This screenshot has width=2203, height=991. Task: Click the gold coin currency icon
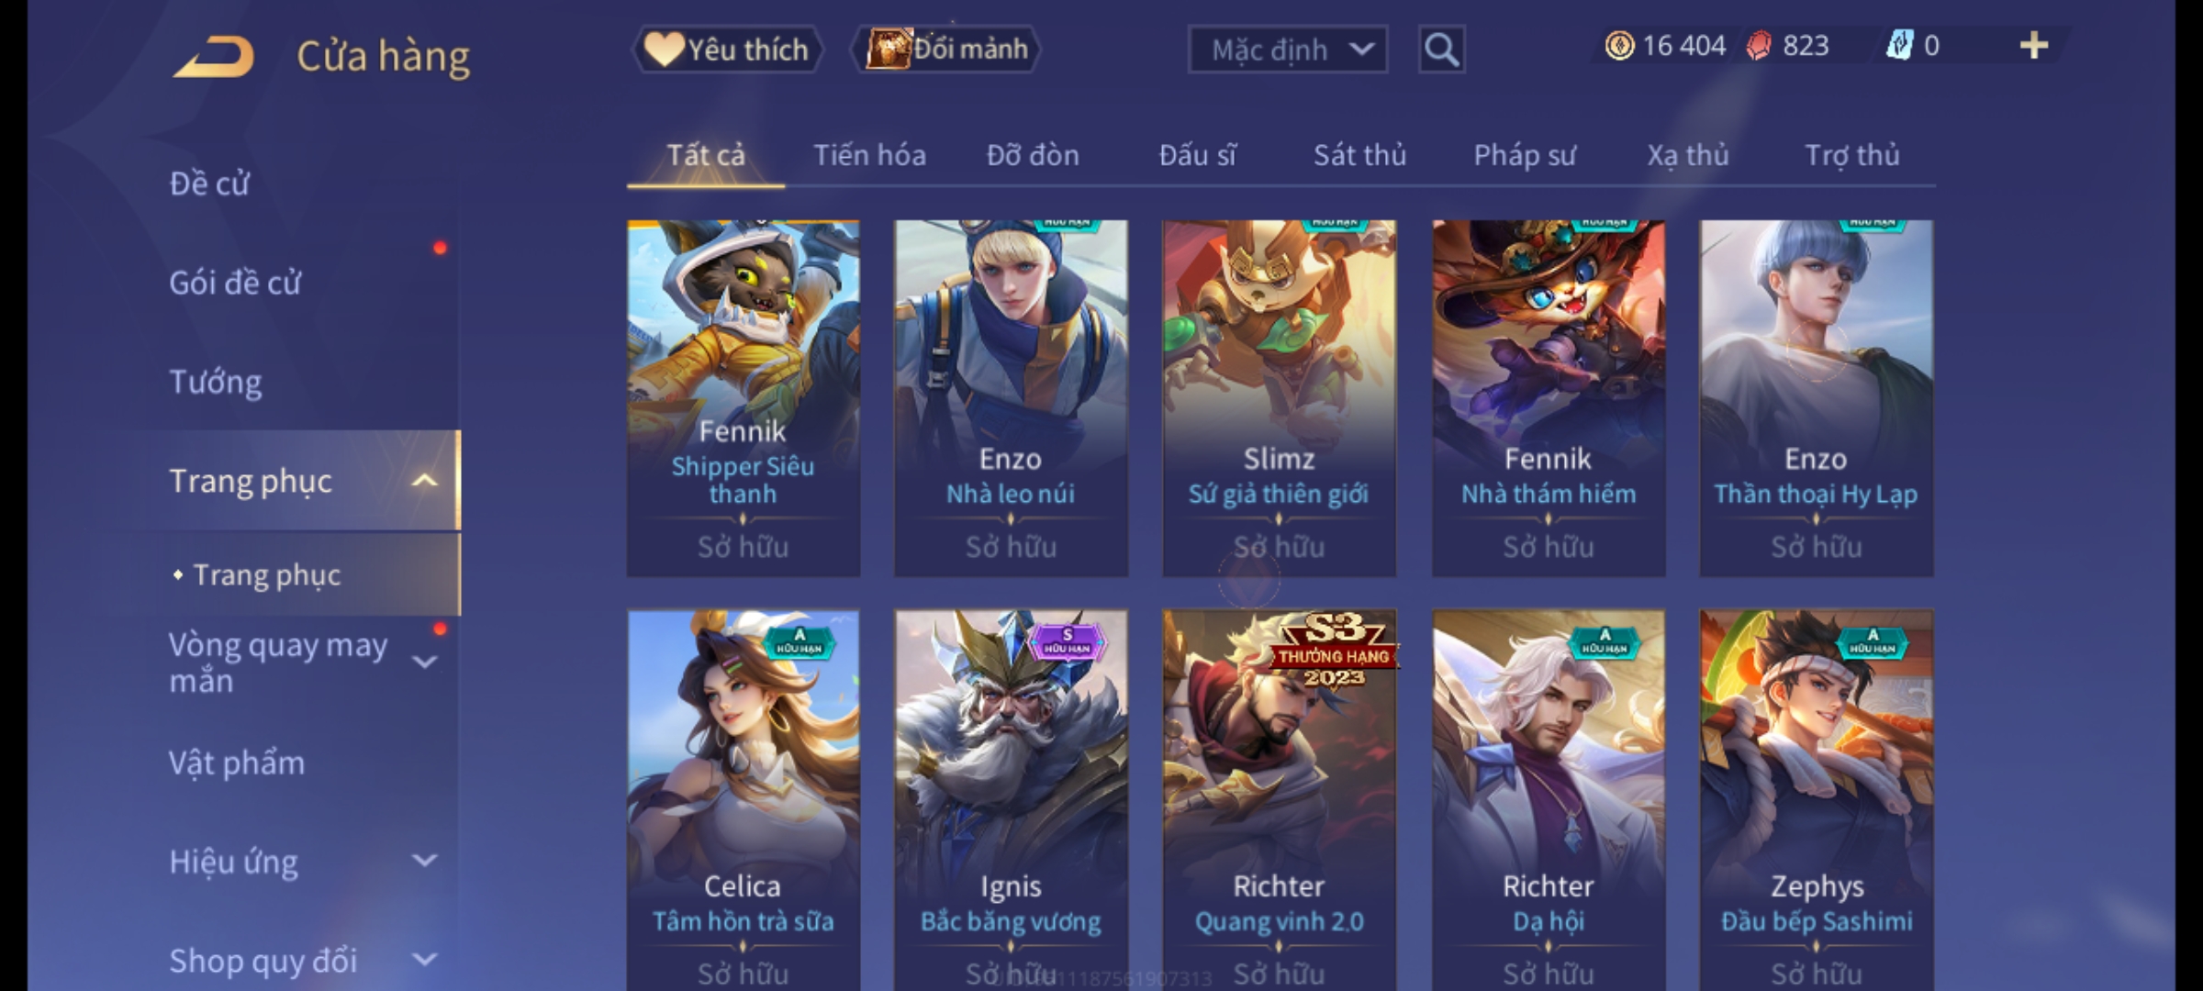(1619, 46)
